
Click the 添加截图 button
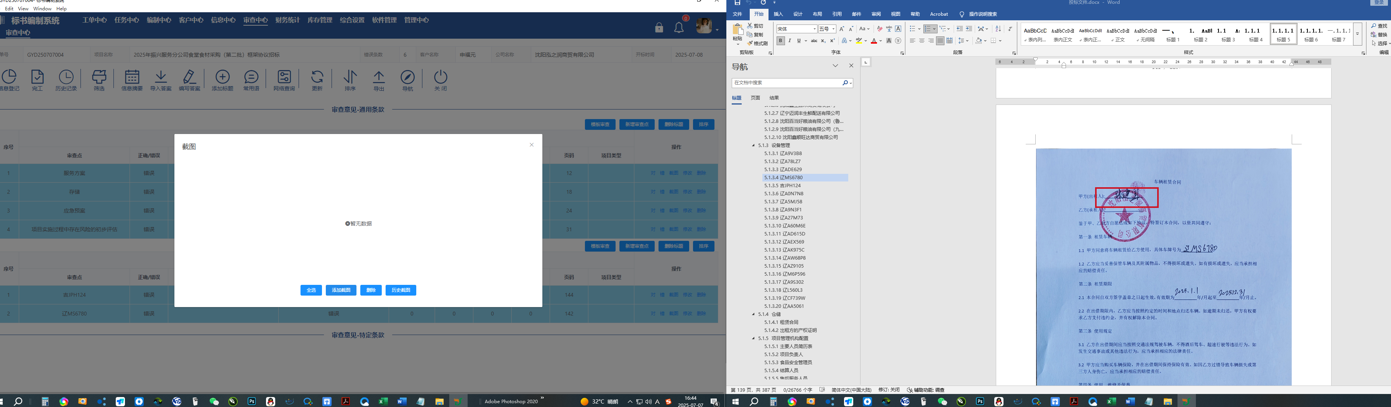click(x=341, y=290)
